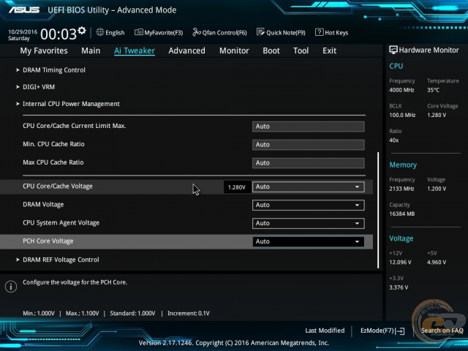
Task: Open the Monitor tab
Action: pos(234,50)
